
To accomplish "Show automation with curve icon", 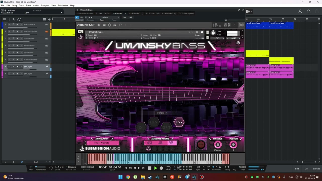I will pos(19,19).
